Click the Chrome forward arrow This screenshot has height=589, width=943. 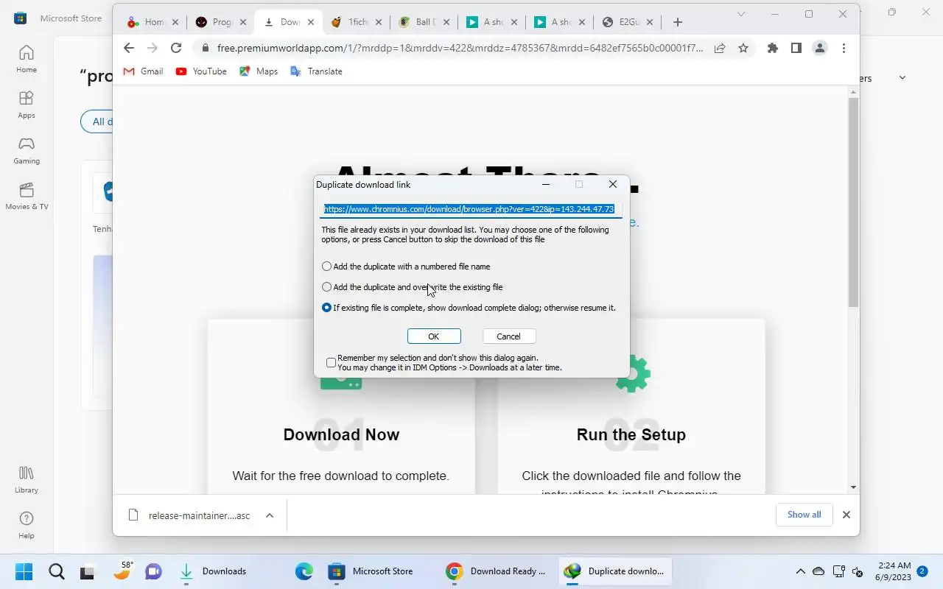pyautogui.click(x=153, y=48)
